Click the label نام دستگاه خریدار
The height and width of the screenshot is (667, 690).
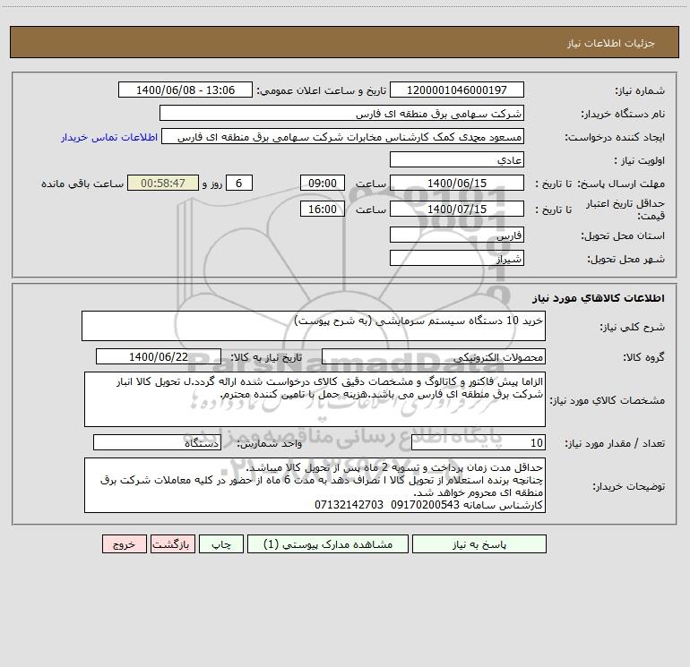pyautogui.click(x=623, y=114)
